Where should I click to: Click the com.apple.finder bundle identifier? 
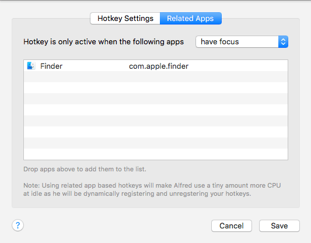click(x=159, y=66)
